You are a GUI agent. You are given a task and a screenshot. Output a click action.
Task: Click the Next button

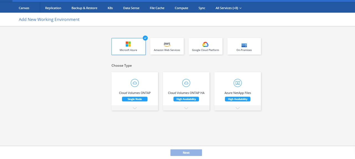pos(186,153)
